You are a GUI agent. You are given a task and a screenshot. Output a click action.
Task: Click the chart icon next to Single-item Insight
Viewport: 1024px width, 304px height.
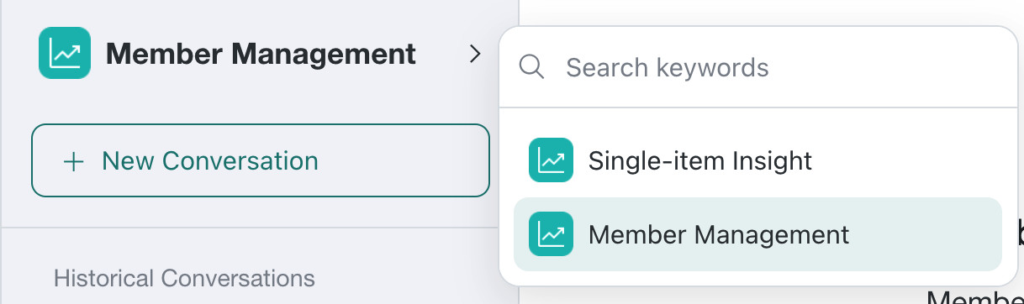point(551,160)
